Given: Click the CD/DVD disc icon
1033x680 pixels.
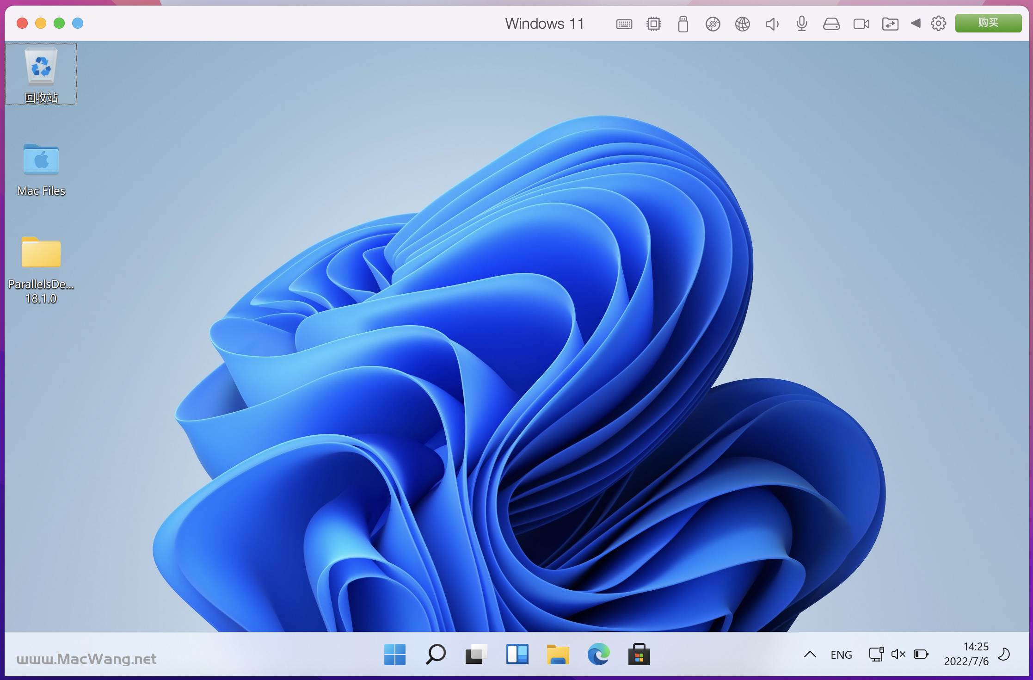Looking at the screenshot, I should click(713, 24).
